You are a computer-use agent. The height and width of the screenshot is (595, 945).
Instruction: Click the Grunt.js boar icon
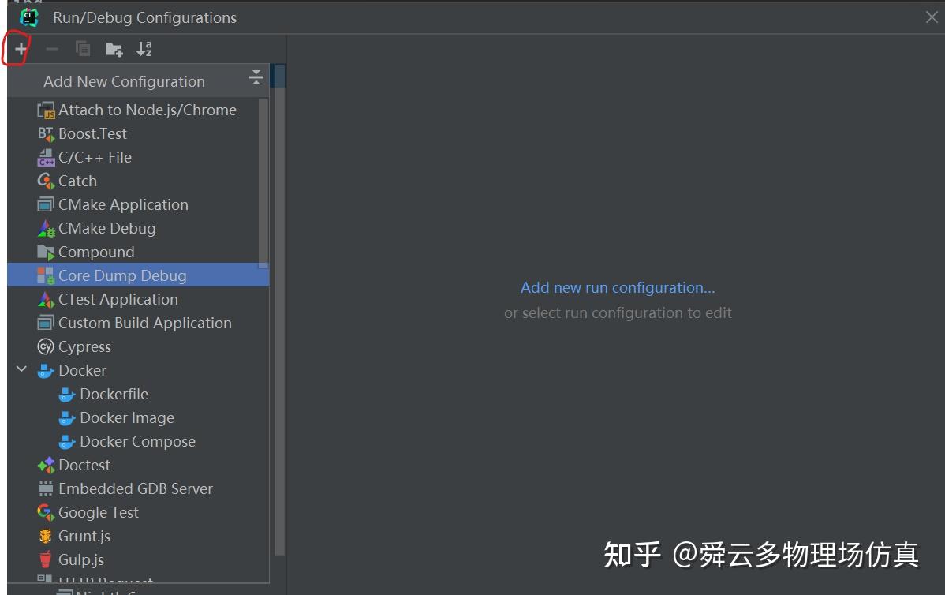(46, 536)
